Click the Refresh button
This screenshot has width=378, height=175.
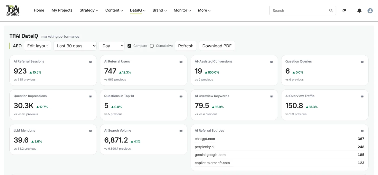[186, 46]
